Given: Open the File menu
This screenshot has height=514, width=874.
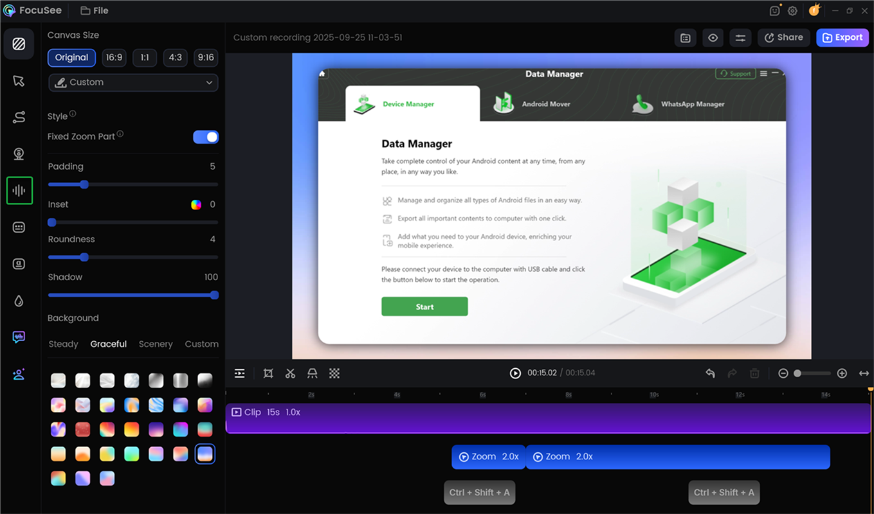Looking at the screenshot, I should point(94,10).
